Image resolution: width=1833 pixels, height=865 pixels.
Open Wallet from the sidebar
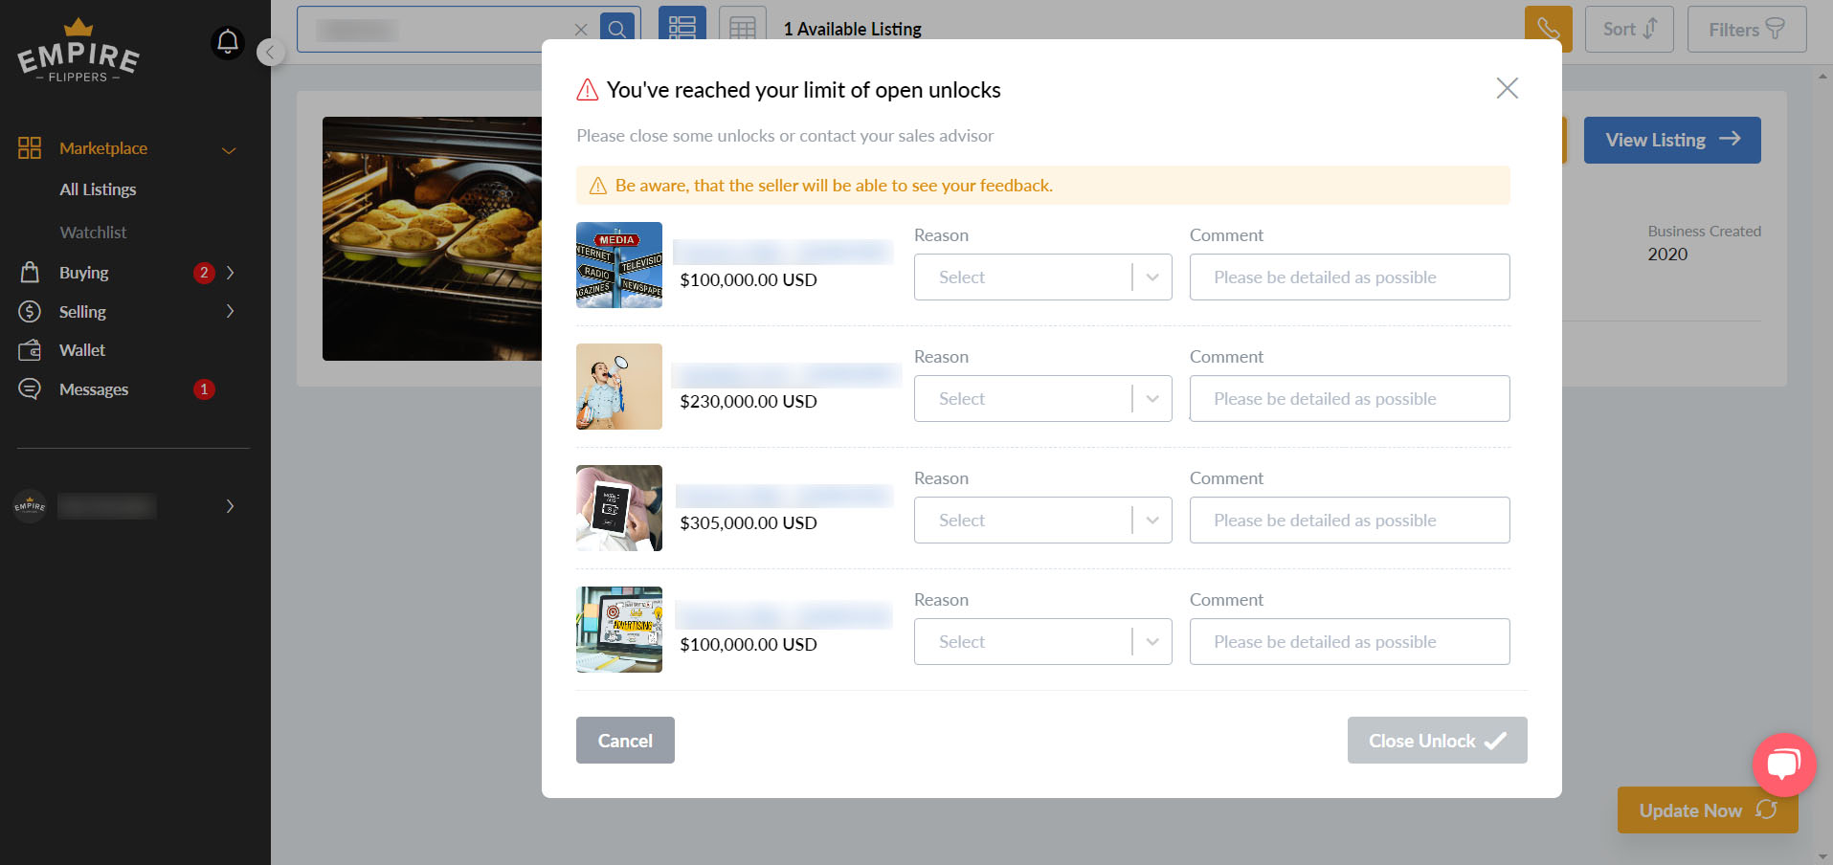point(82,350)
